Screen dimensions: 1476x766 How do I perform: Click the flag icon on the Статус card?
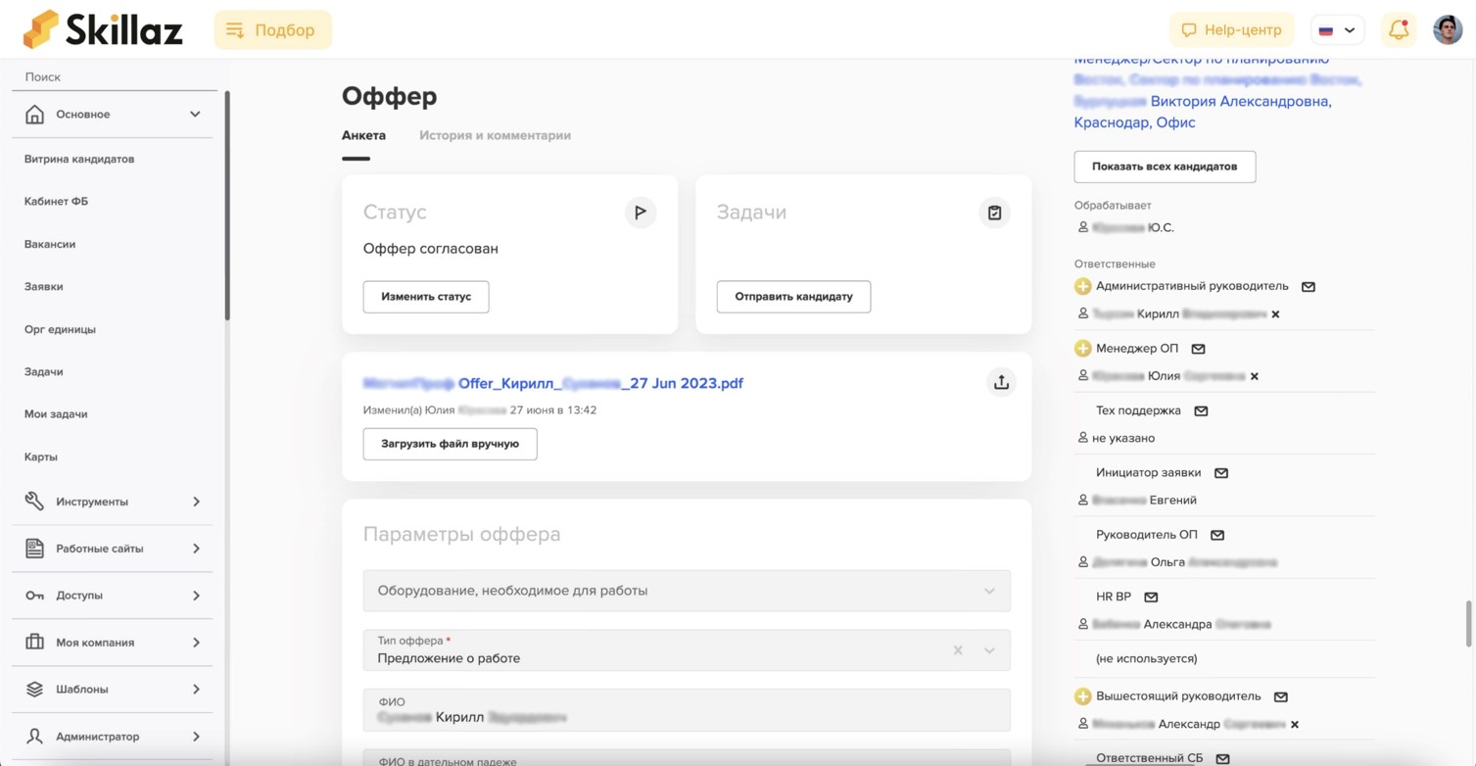(x=641, y=212)
